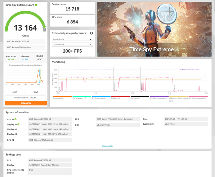
Task: Select DISPLAY3 Generic PnP Monitor field
Action: tap(50, 165)
